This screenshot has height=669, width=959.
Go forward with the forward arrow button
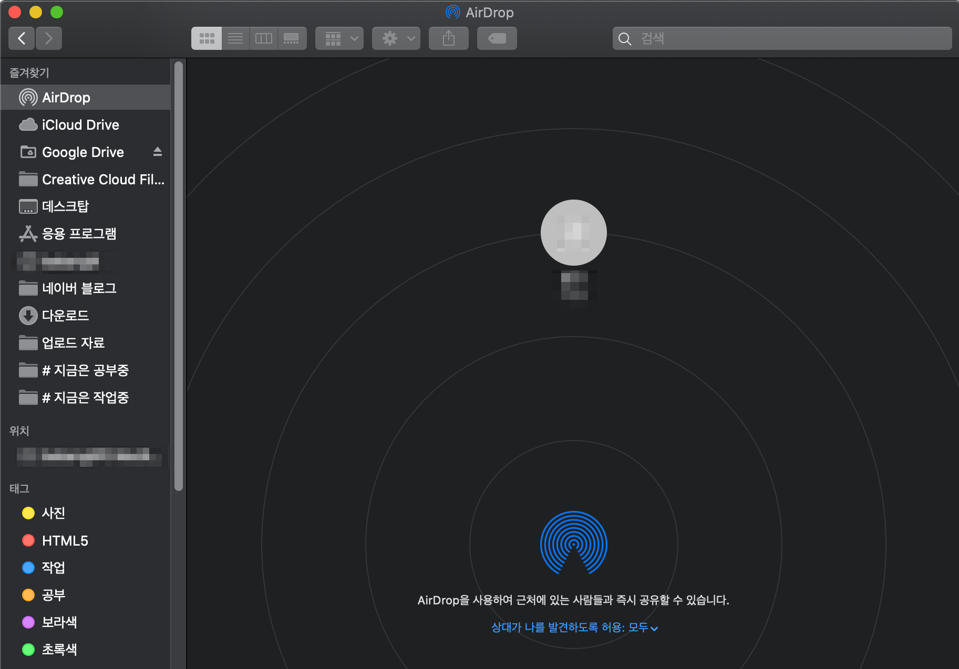[49, 38]
